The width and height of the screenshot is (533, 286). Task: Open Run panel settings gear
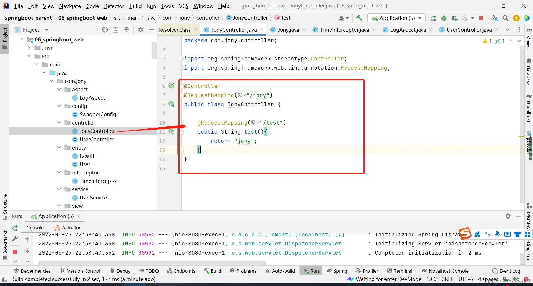click(x=508, y=216)
